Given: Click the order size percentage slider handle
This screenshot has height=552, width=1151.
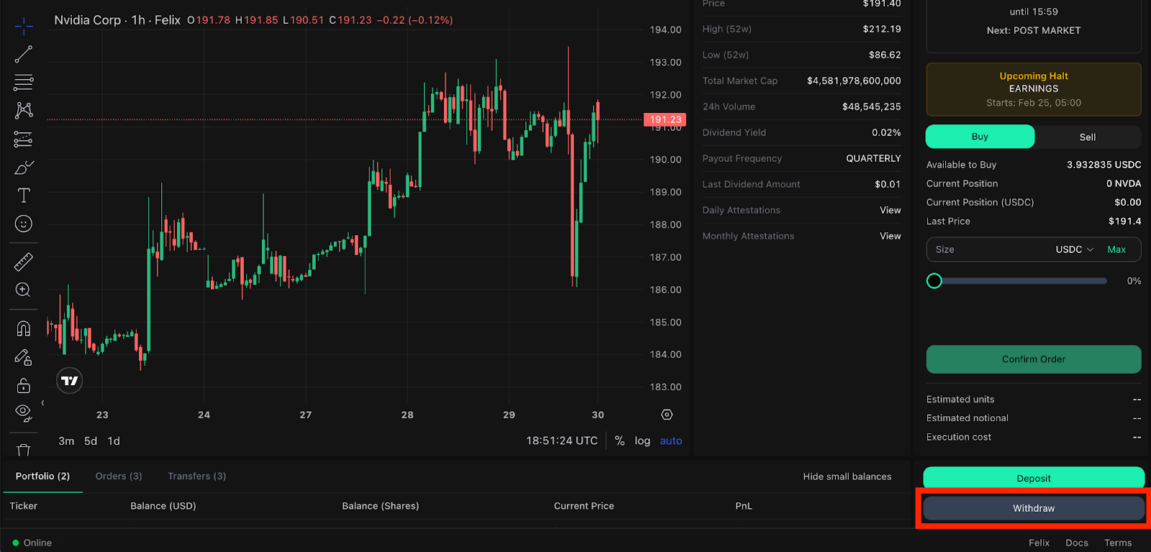Looking at the screenshot, I should coord(934,281).
